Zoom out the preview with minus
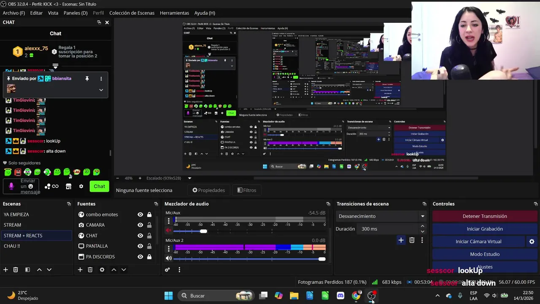This screenshot has width=540, height=304. pyautogui.click(x=118, y=178)
